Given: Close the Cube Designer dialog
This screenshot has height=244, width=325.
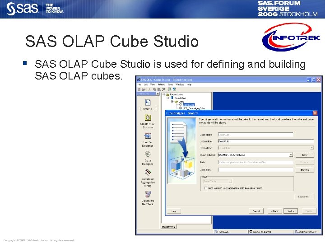Looking at the screenshot, I should (315, 113).
